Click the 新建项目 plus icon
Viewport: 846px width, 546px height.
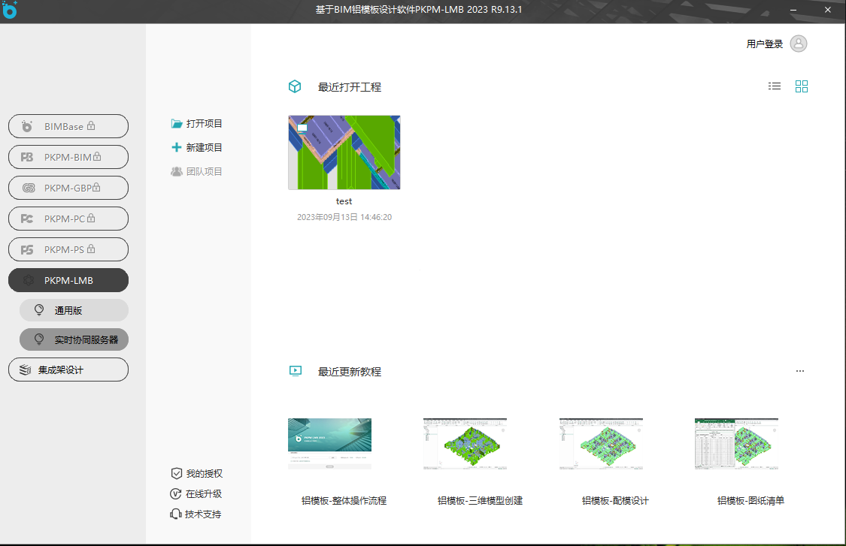177,147
